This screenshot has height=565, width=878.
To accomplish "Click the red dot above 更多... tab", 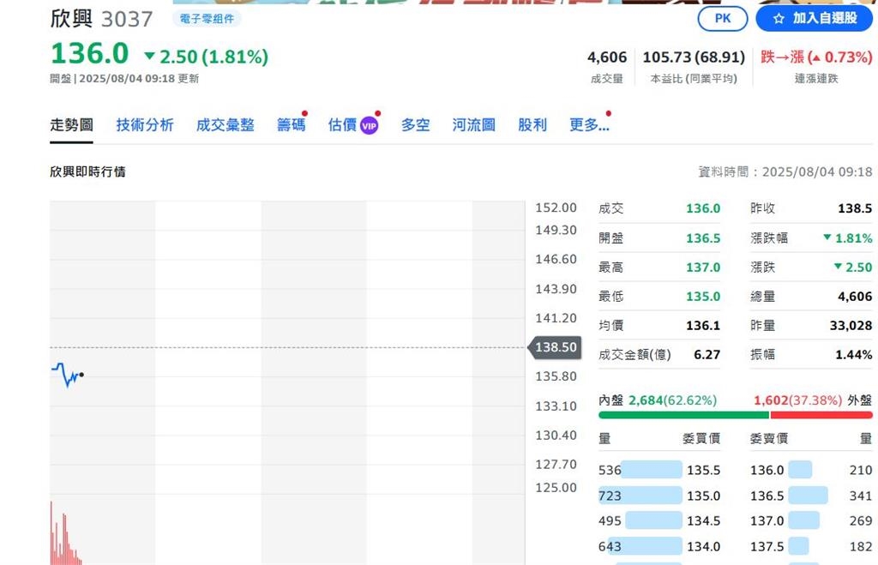I will click(x=608, y=111).
